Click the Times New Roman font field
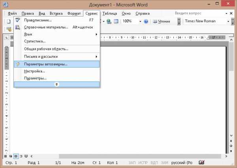237x168 pixels. [x=205, y=21]
